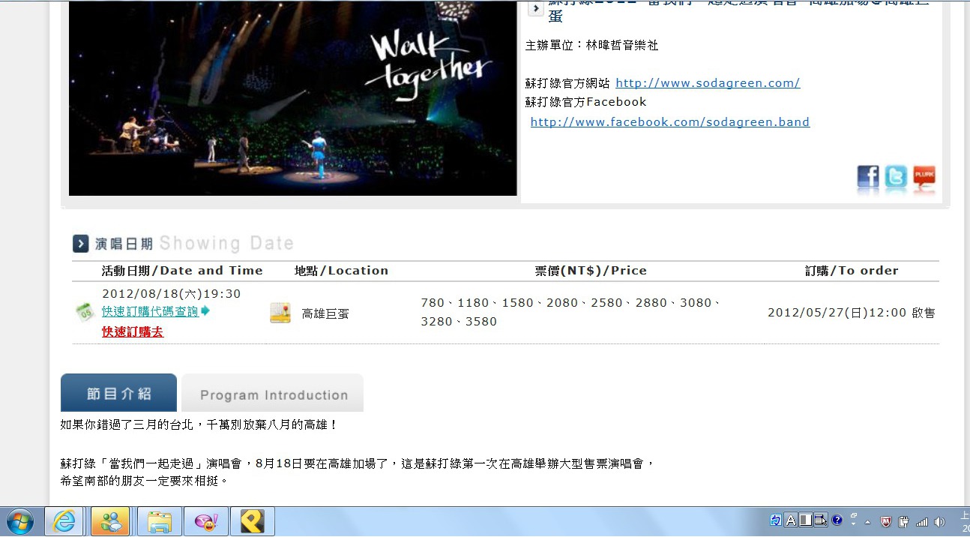Open the network signal tray icon
Image resolution: width=970 pixels, height=537 pixels.
[x=922, y=522]
